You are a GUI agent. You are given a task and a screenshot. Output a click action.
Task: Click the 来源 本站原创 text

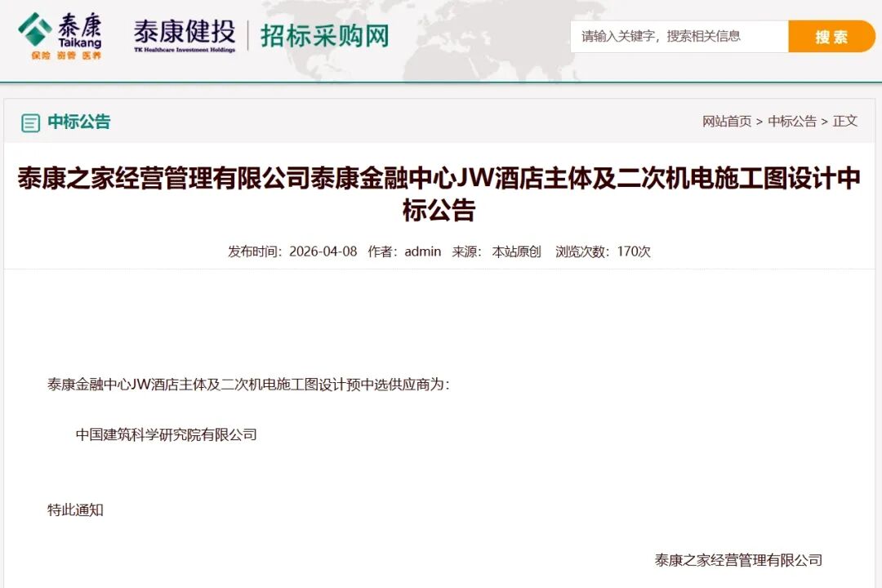tap(497, 252)
